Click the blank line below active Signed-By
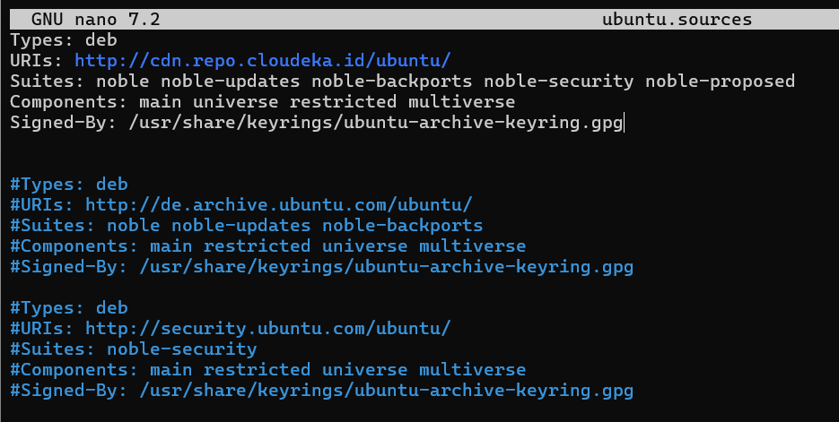The width and height of the screenshot is (839, 422). point(420,143)
